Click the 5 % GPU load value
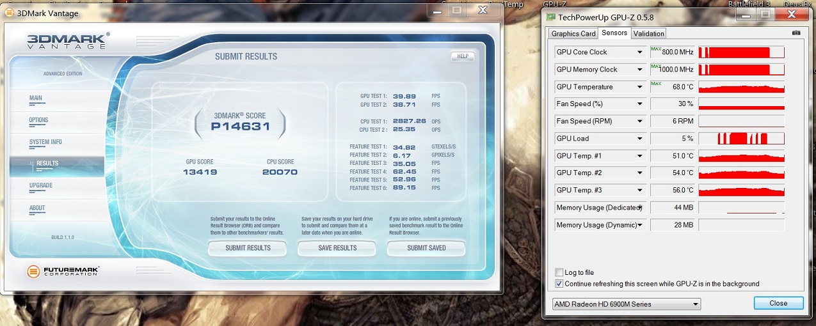This screenshot has height=326, width=816. (x=687, y=139)
